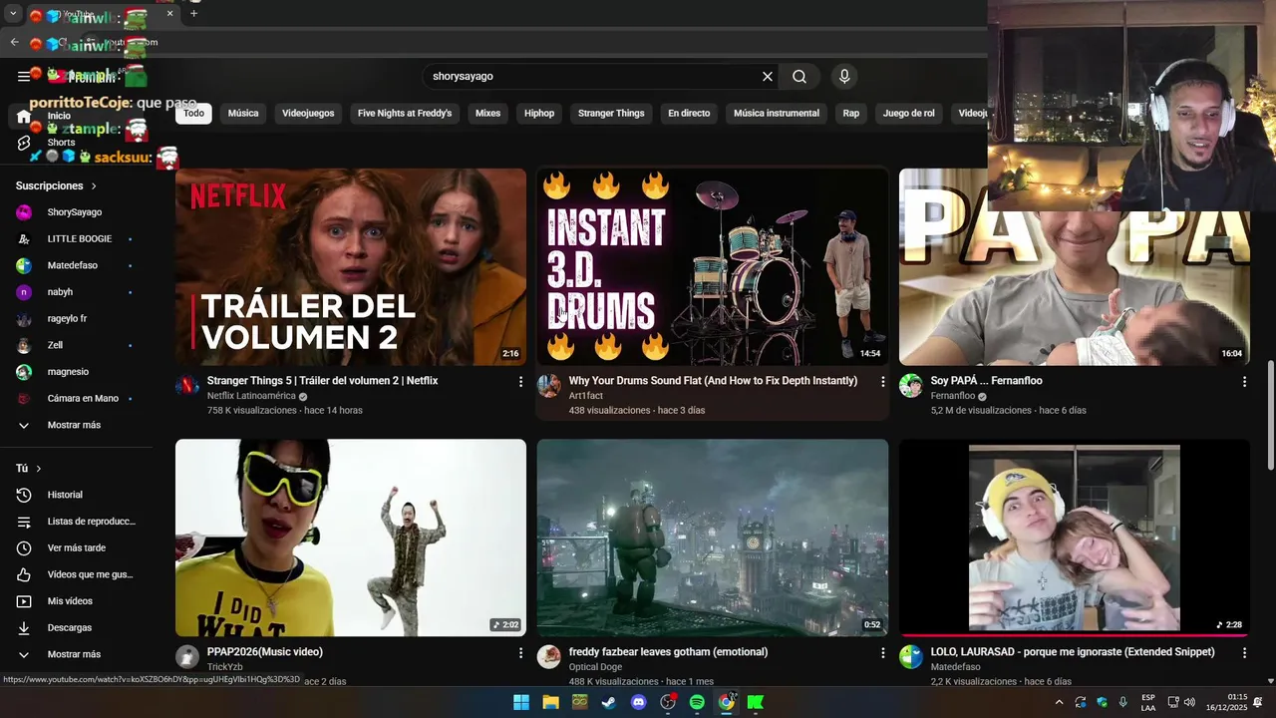1276x718 pixels.
Task: Open options for Stranger Things 5 video
Action: click(520, 381)
